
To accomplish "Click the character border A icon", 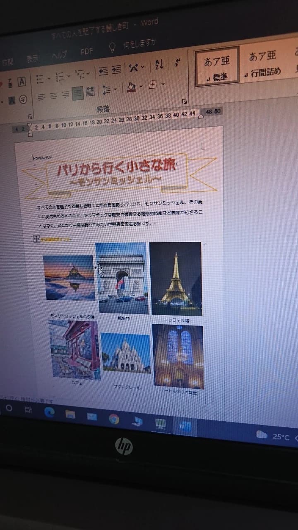I will [x=22, y=82].
